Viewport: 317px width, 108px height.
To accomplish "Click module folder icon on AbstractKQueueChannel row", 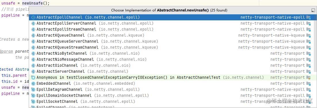I will (308, 36).
